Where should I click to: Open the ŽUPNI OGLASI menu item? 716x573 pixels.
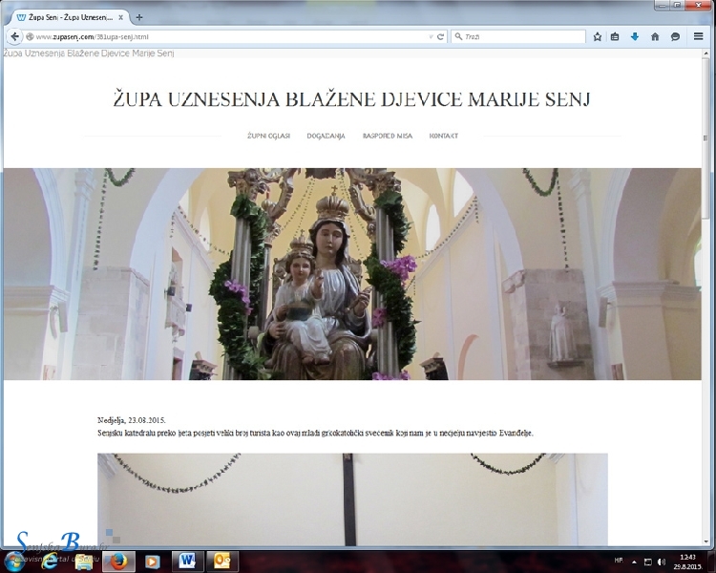coord(268,136)
